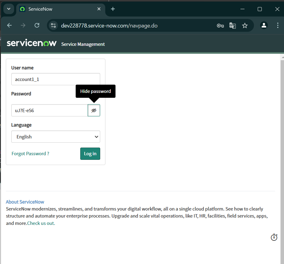Open the Chrome profile avatar
The width and height of the screenshot is (284, 264).
point(264,25)
